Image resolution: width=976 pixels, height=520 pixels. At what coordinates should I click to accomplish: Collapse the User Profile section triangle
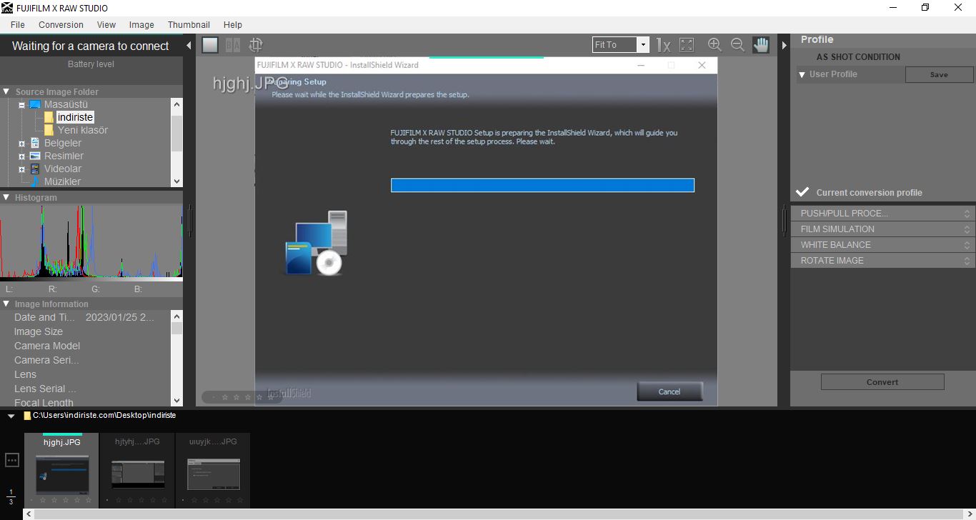point(801,74)
